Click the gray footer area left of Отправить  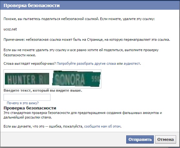click(x=63, y=139)
